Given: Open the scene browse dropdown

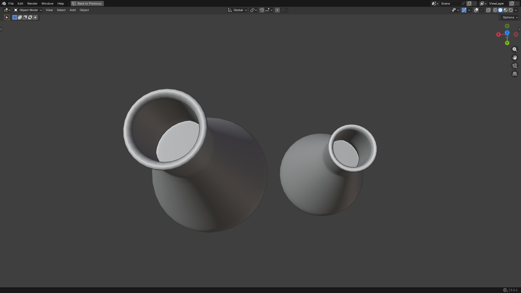Looking at the screenshot, I should pos(435,4).
